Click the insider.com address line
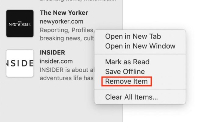Viewport: 201px width, 122px height. tap(56, 61)
